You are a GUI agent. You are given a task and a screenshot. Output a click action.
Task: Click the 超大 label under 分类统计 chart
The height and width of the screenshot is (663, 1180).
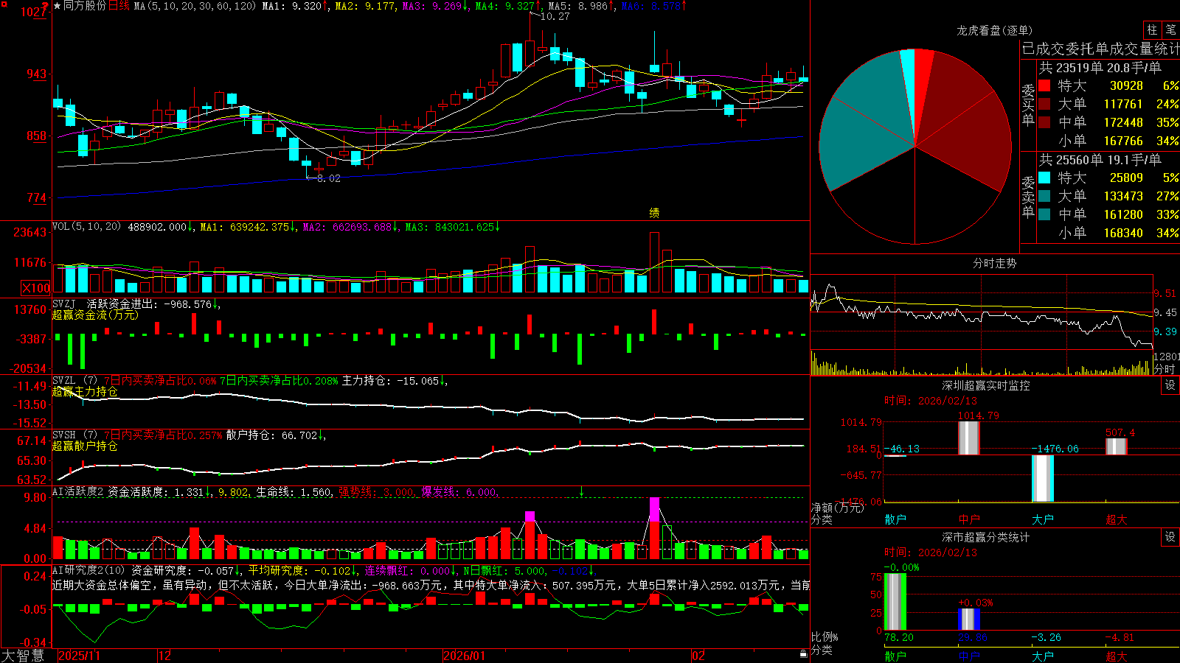click(x=1117, y=656)
